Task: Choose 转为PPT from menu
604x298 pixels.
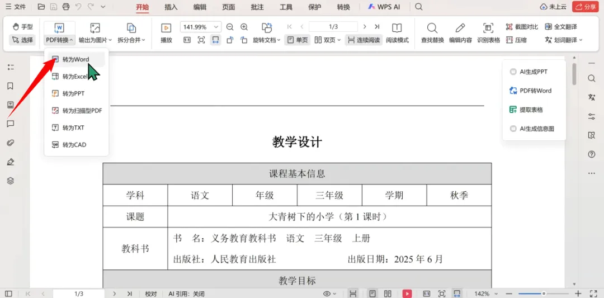Action: tap(76, 93)
